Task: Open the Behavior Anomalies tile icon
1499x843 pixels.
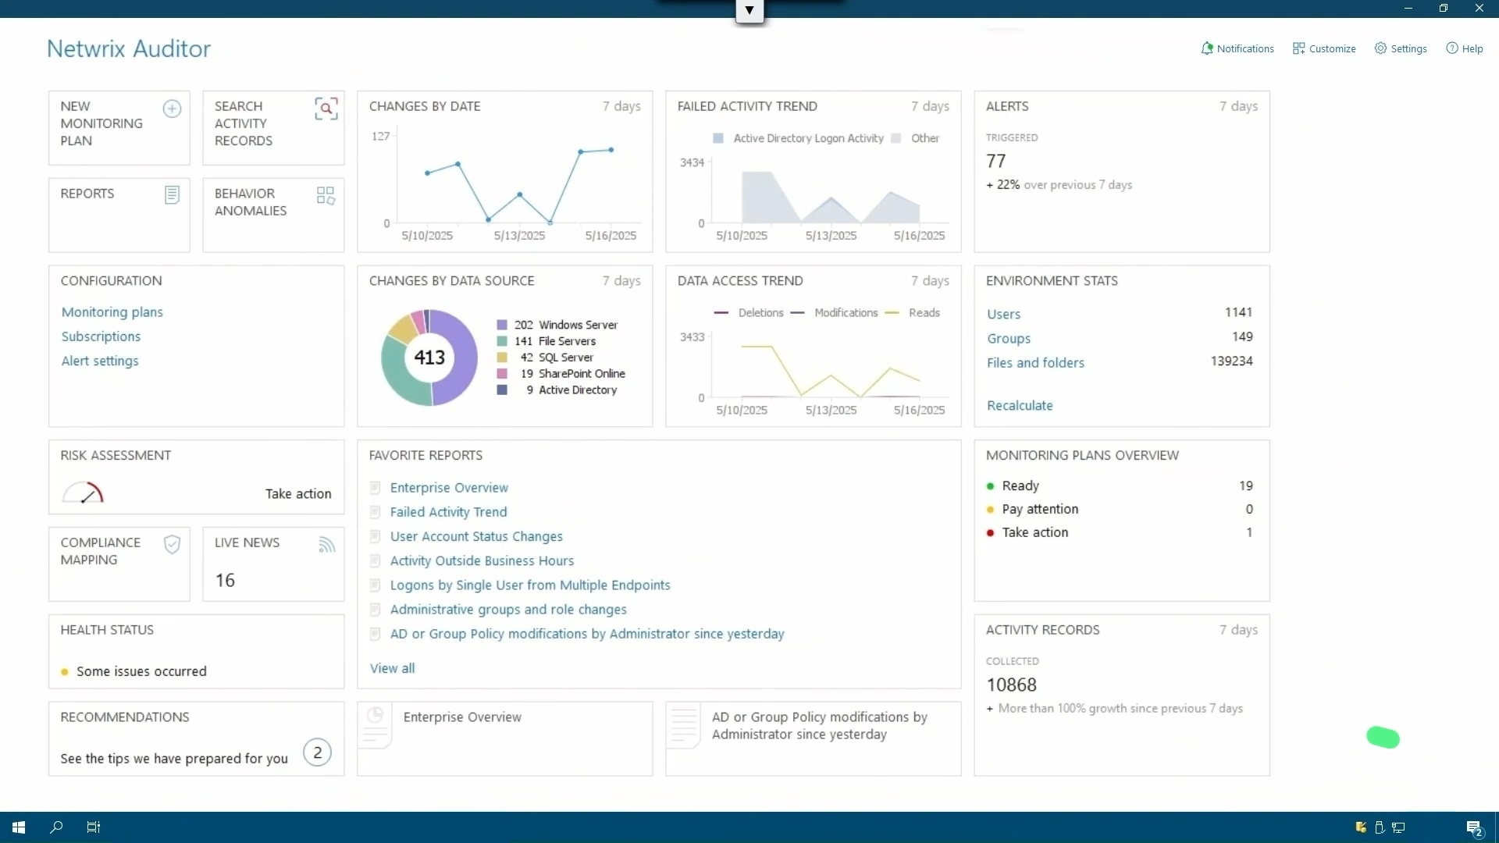Action: click(x=326, y=195)
